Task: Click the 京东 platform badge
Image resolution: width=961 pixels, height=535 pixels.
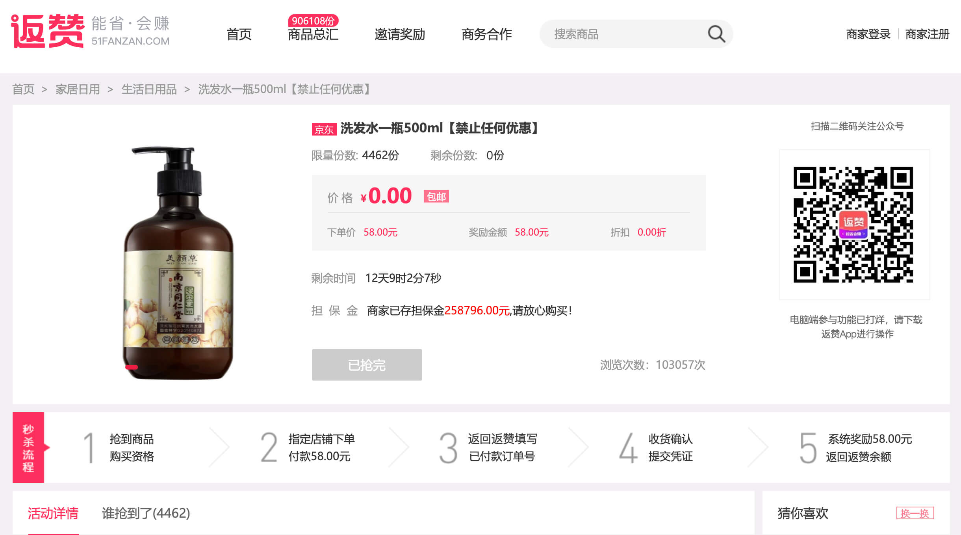Action: [324, 129]
